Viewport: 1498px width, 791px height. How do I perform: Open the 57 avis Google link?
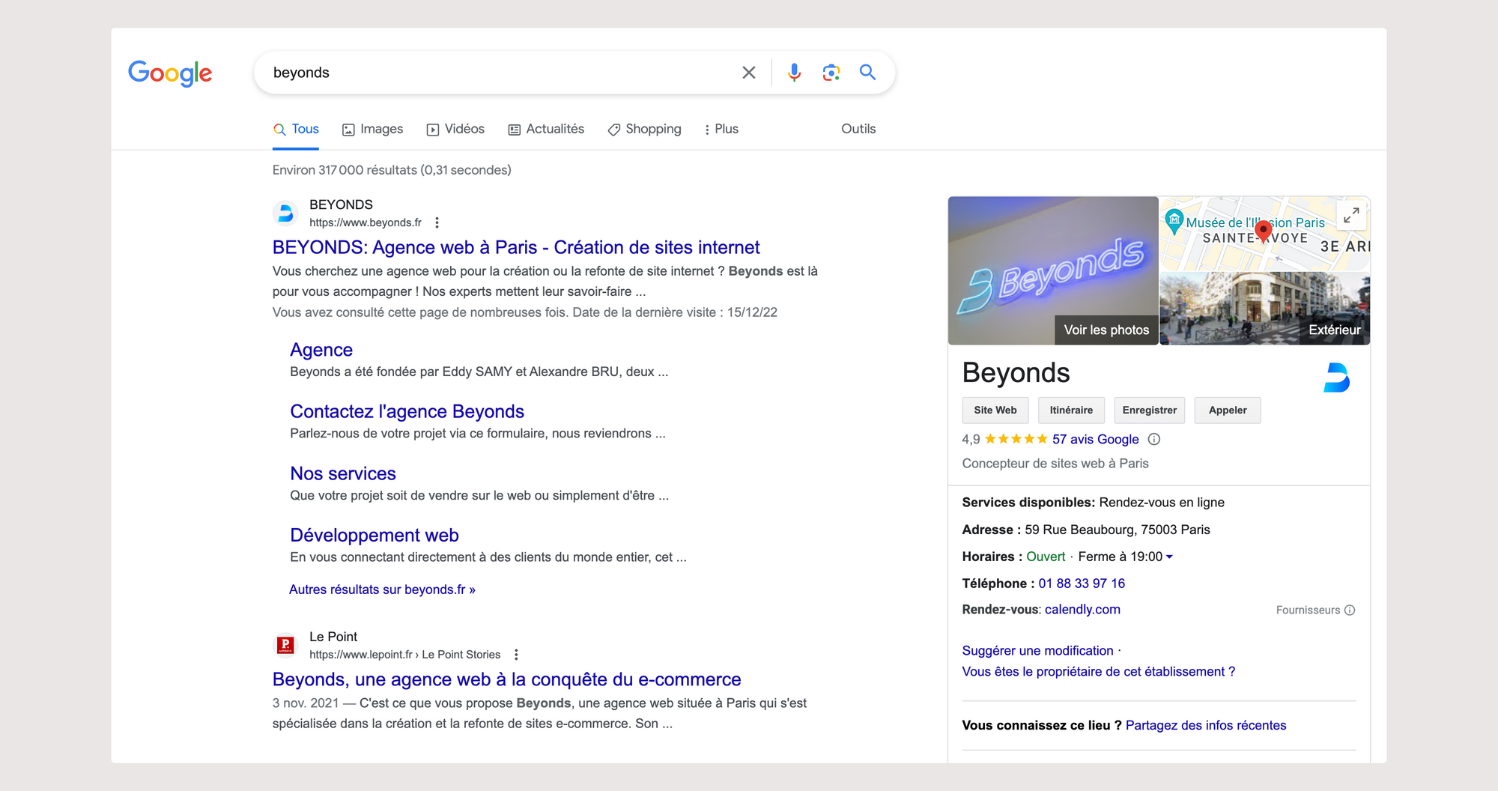click(1096, 439)
